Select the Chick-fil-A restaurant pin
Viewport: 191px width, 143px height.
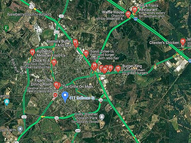[x=54, y=63]
